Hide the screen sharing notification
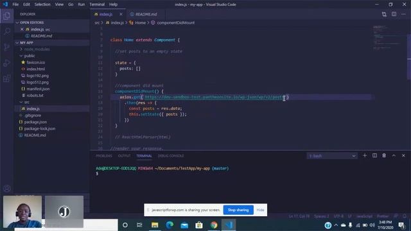This screenshot has height=231, width=411. (260, 210)
